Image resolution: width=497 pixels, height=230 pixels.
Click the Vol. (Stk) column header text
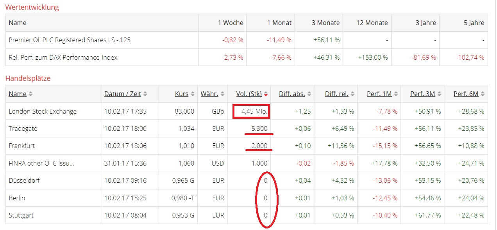click(x=249, y=94)
